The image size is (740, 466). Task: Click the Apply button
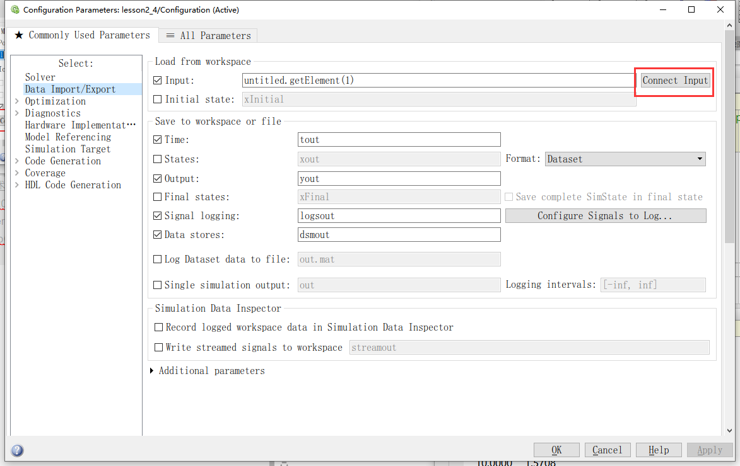point(710,450)
